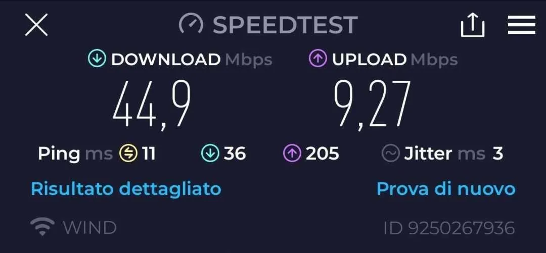Tap the share result icon
This screenshot has width=546, height=253.
pyautogui.click(x=473, y=25)
